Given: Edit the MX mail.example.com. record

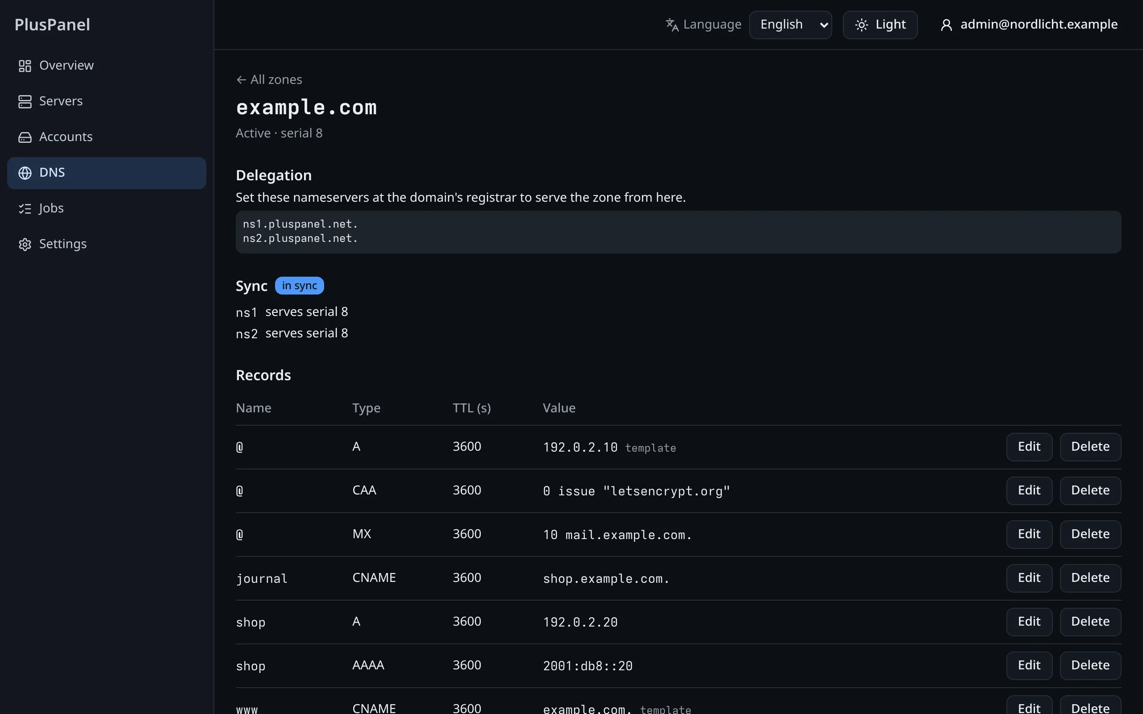Looking at the screenshot, I should point(1029,534).
